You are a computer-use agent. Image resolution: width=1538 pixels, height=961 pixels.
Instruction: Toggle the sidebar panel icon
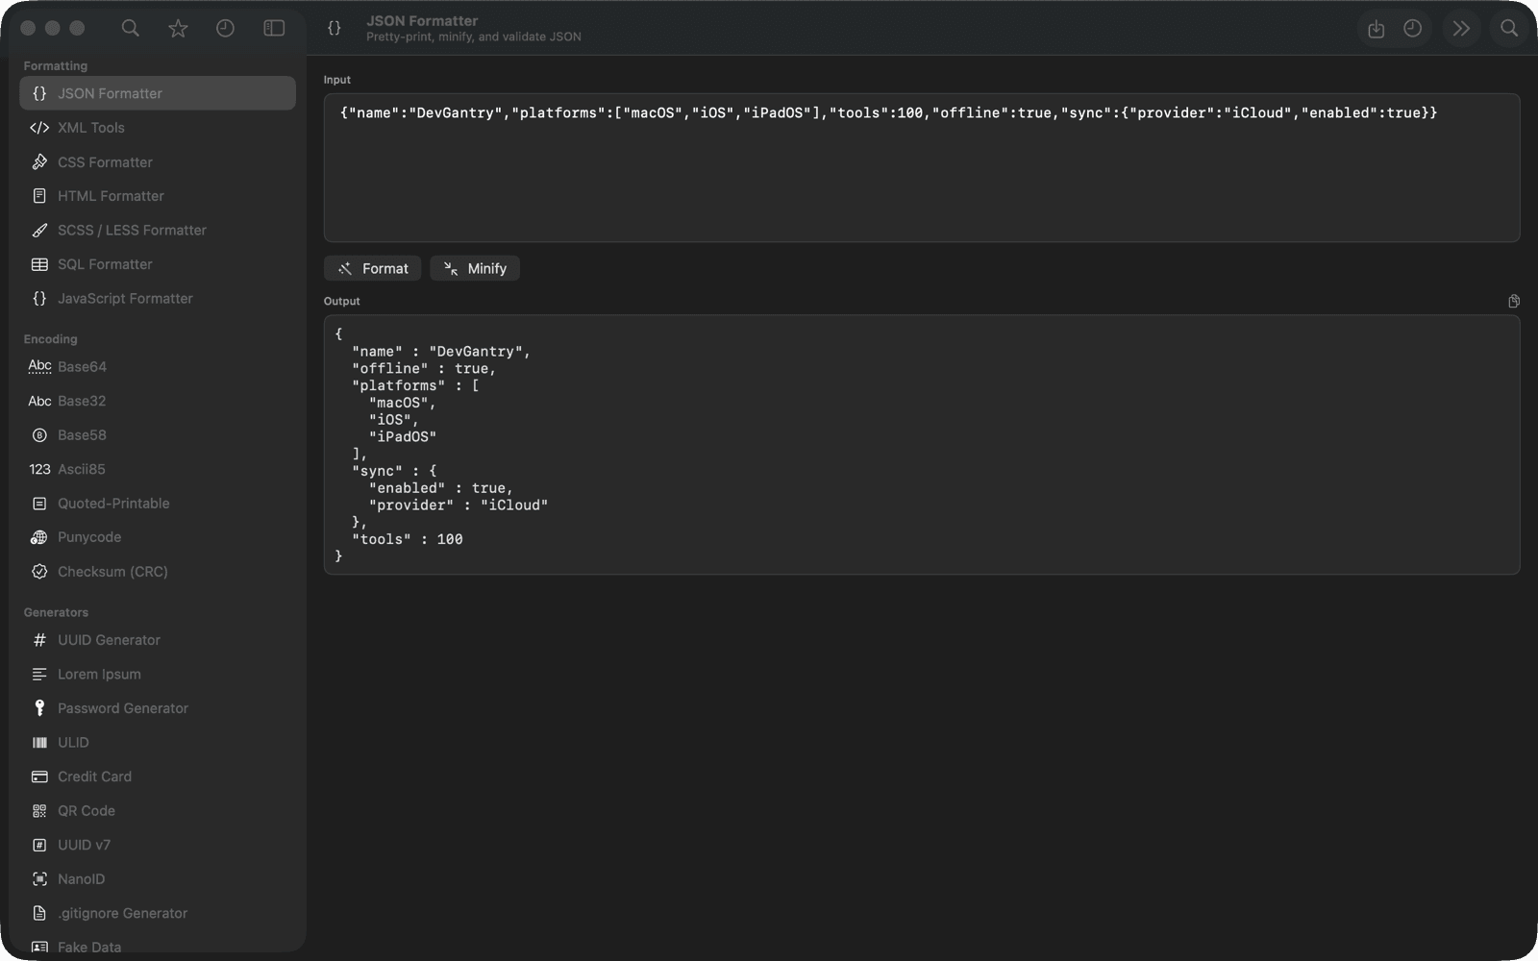274,29
